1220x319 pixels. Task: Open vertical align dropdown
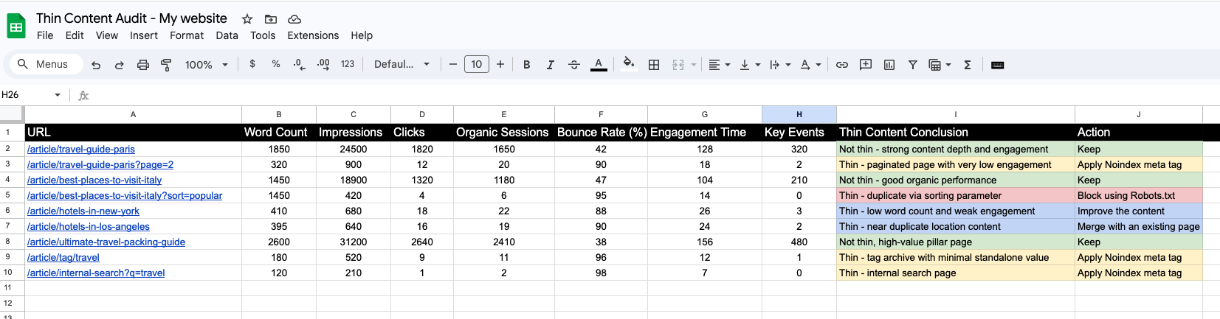[x=750, y=65]
